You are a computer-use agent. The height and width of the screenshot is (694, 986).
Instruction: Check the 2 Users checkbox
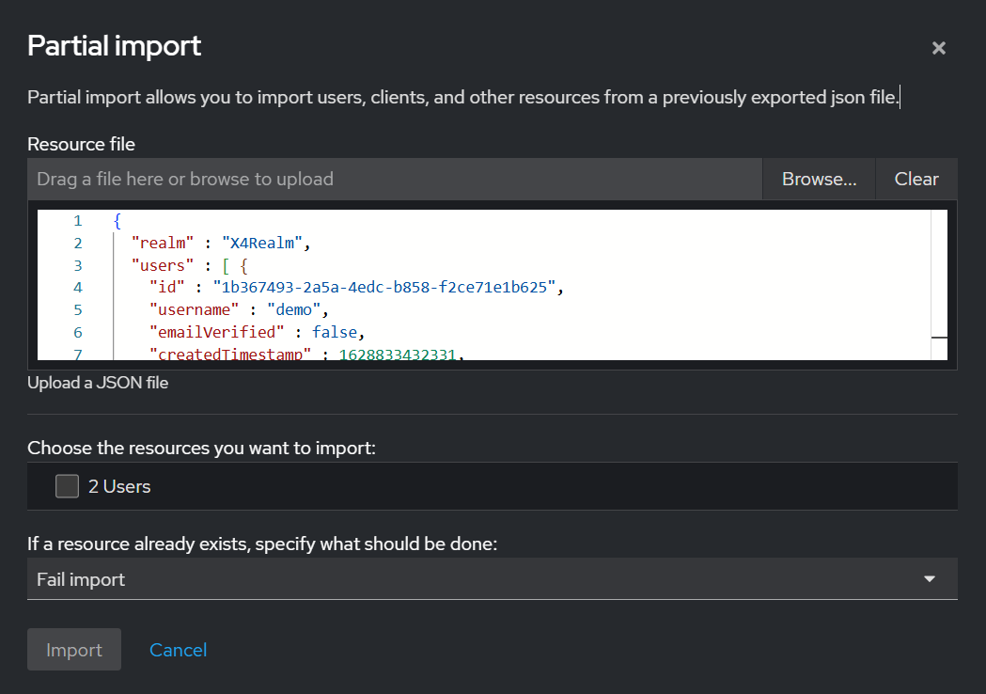[x=67, y=486]
